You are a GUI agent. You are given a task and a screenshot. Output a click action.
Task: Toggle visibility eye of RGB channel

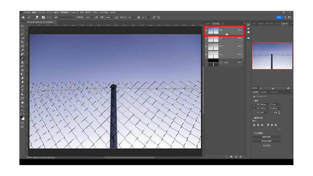[206, 31]
